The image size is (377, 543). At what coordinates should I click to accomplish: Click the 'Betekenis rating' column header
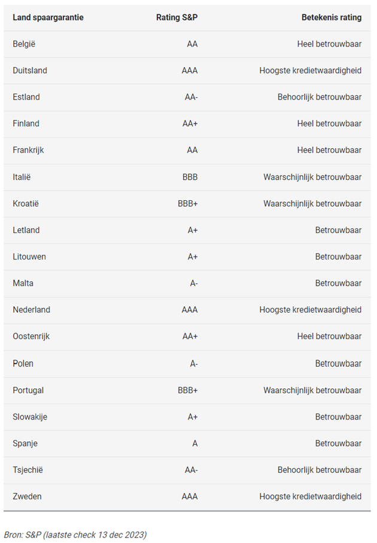tap(332, 17)
